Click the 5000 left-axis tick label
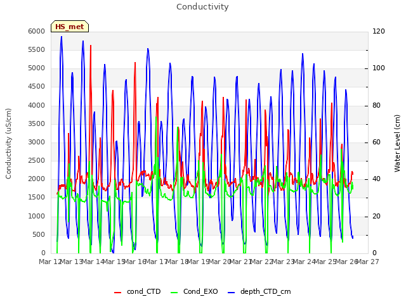This screenshot has width=406, height=304. click(37, 68)
